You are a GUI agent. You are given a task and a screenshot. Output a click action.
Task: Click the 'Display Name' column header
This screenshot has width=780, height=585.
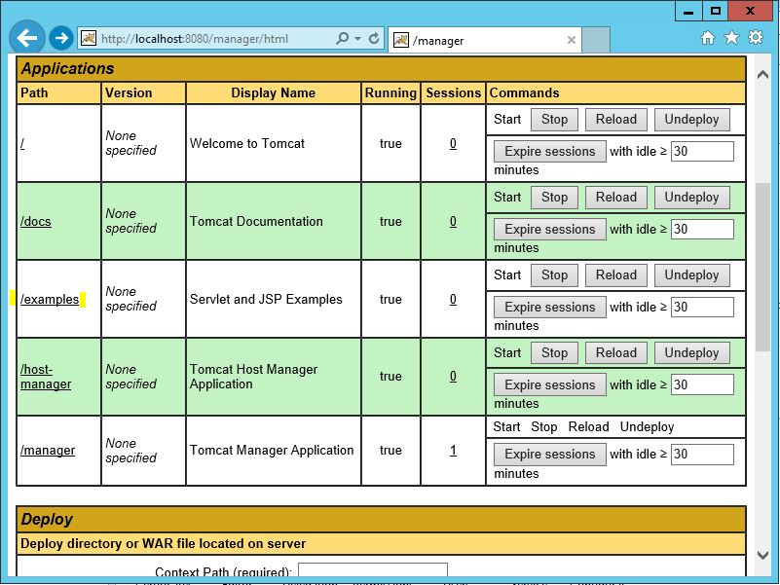point(273,93)
